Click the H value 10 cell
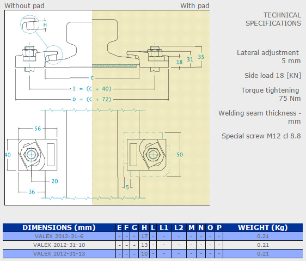The height and width of the screenshot is (261, 306). 144,254
